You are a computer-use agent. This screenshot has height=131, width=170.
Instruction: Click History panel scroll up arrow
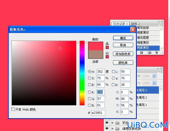pos(161,29)
